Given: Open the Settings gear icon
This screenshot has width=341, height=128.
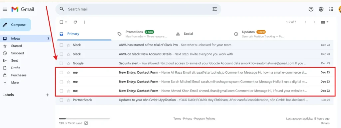Looking at the screenshot, I should [321, 9].
